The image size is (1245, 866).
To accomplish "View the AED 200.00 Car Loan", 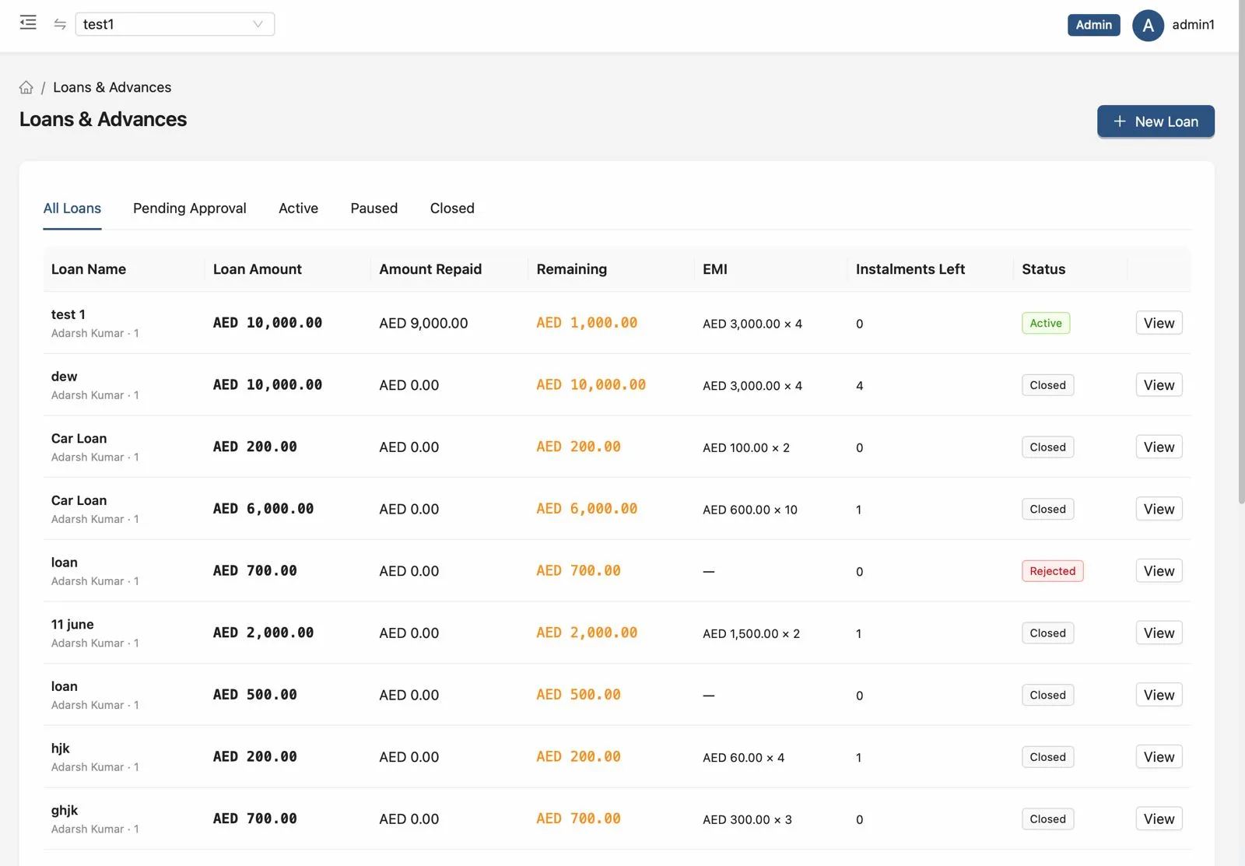I will coord(1159,447).
